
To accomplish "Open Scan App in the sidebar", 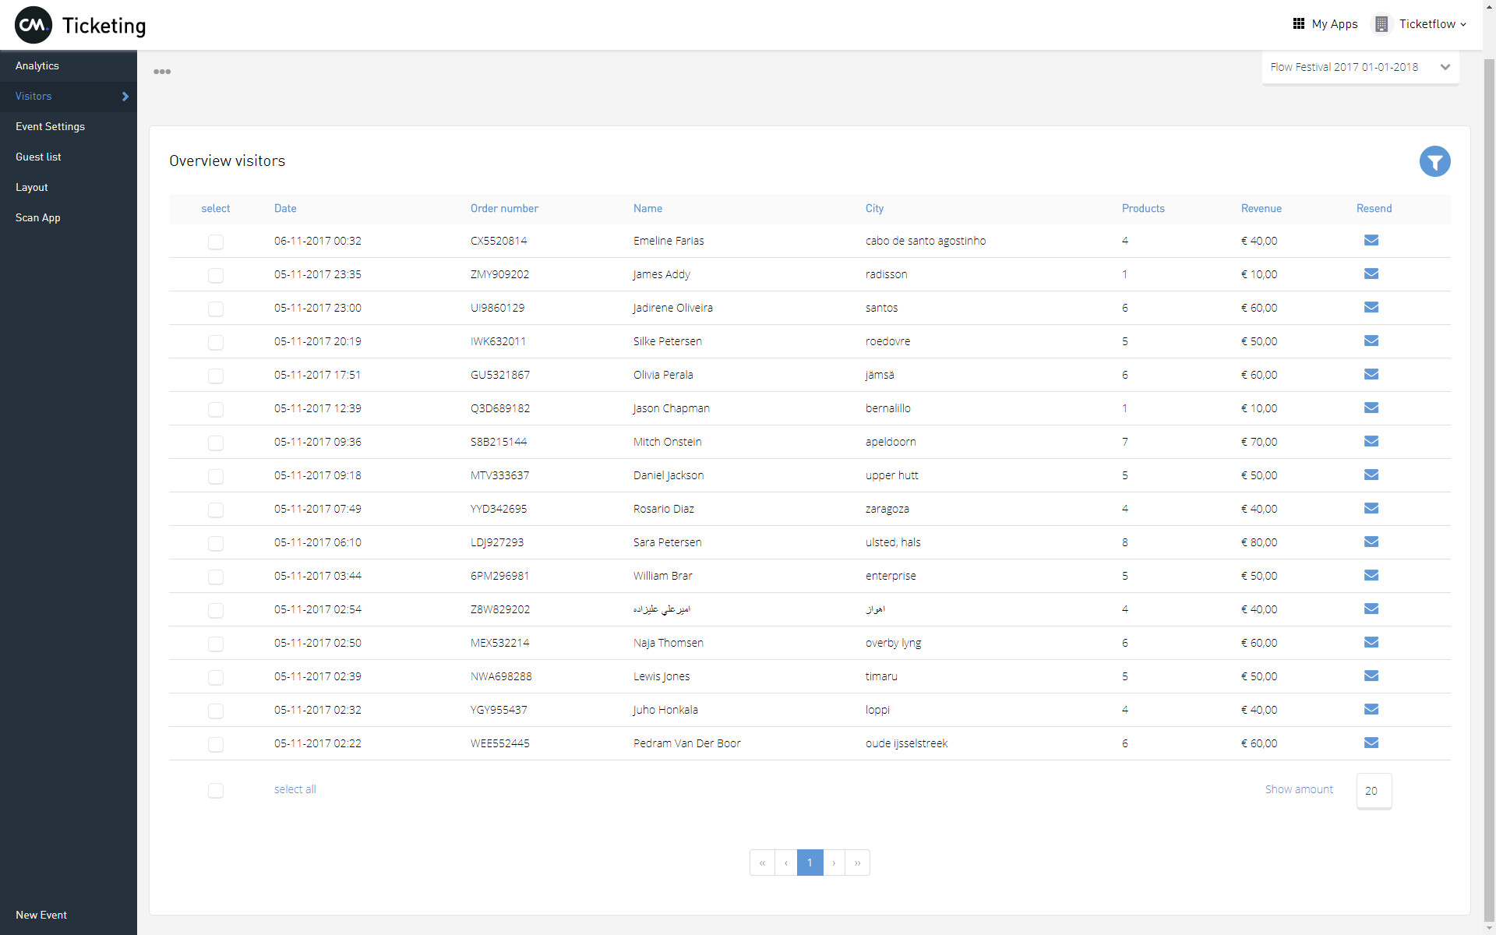I will tap(69, 218).
